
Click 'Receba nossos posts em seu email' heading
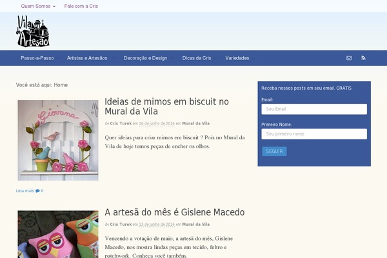pyautogui.click(x=306, y=88)
